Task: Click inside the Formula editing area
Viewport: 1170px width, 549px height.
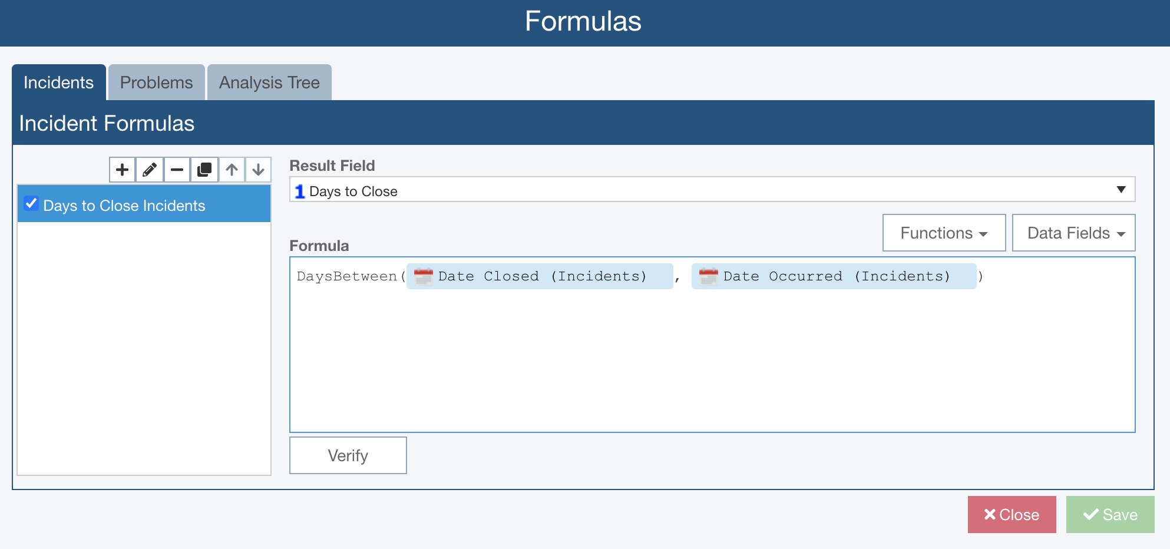Action: click(x=707, y=353)
